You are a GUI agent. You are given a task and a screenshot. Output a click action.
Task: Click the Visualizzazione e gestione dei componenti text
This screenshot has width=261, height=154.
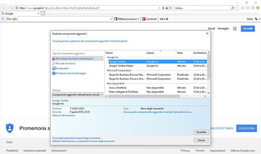(x=90, y=41)
